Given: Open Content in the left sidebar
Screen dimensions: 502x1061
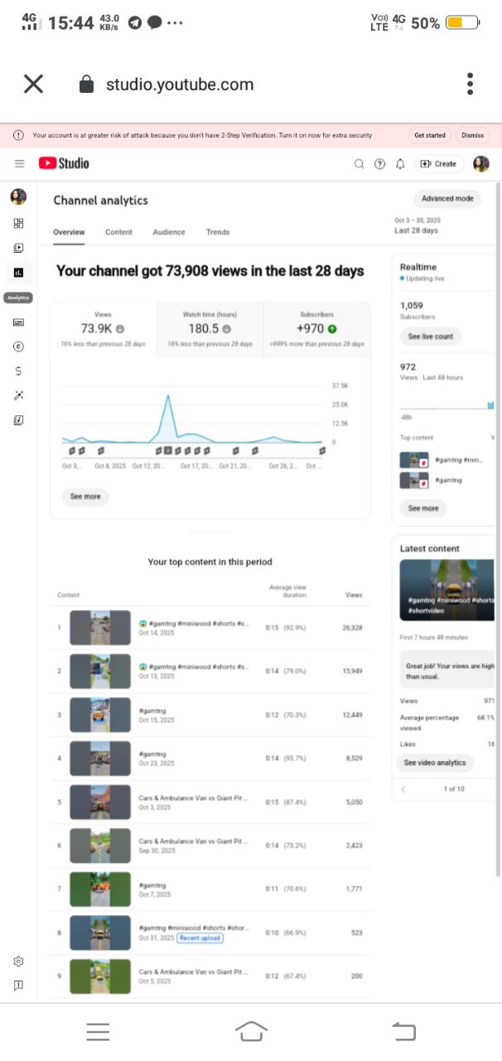Looking at the screenshot, I should [18, 247].
